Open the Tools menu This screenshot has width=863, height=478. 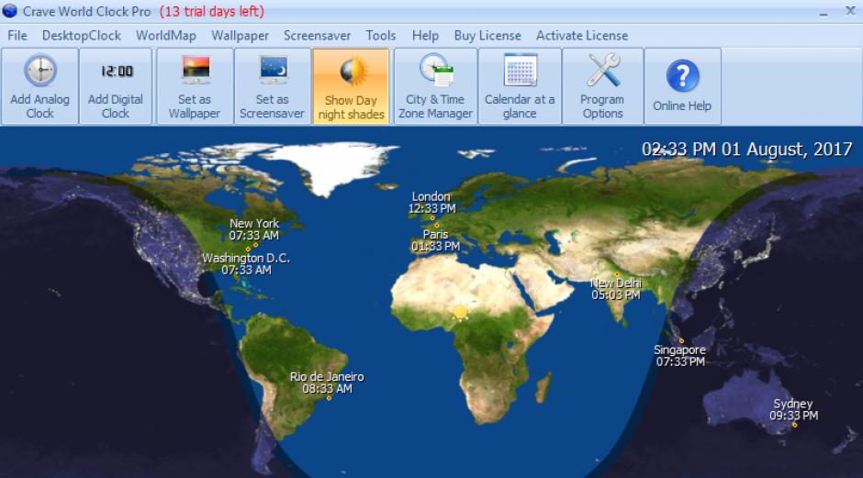click(381, 36)
